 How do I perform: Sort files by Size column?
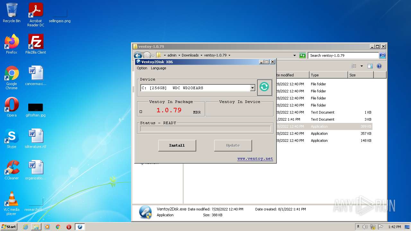point(361,75)
